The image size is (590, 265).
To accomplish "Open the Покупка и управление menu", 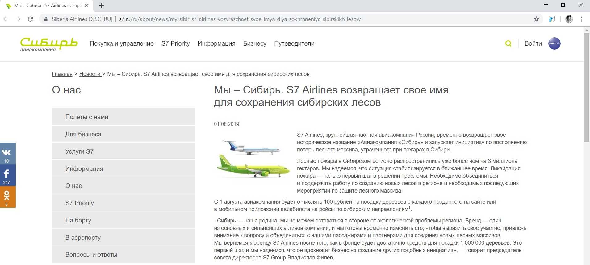I will [x=122, y=43].
